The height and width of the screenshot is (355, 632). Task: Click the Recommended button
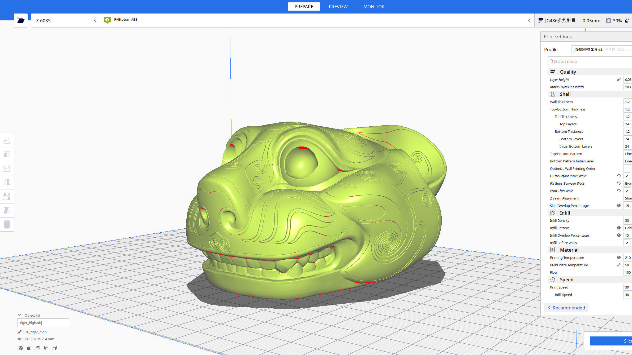pyautogui.click(x=566, y=308)
